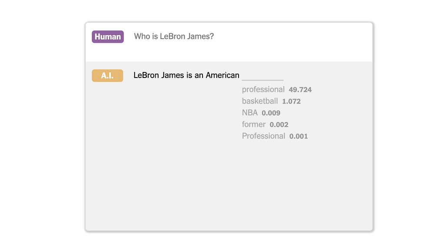Viewport: 445px width, 250px height.
Task: Click the word 'American' in the A.I. reply
Action: pyautogui.click(x=222, y=75)
